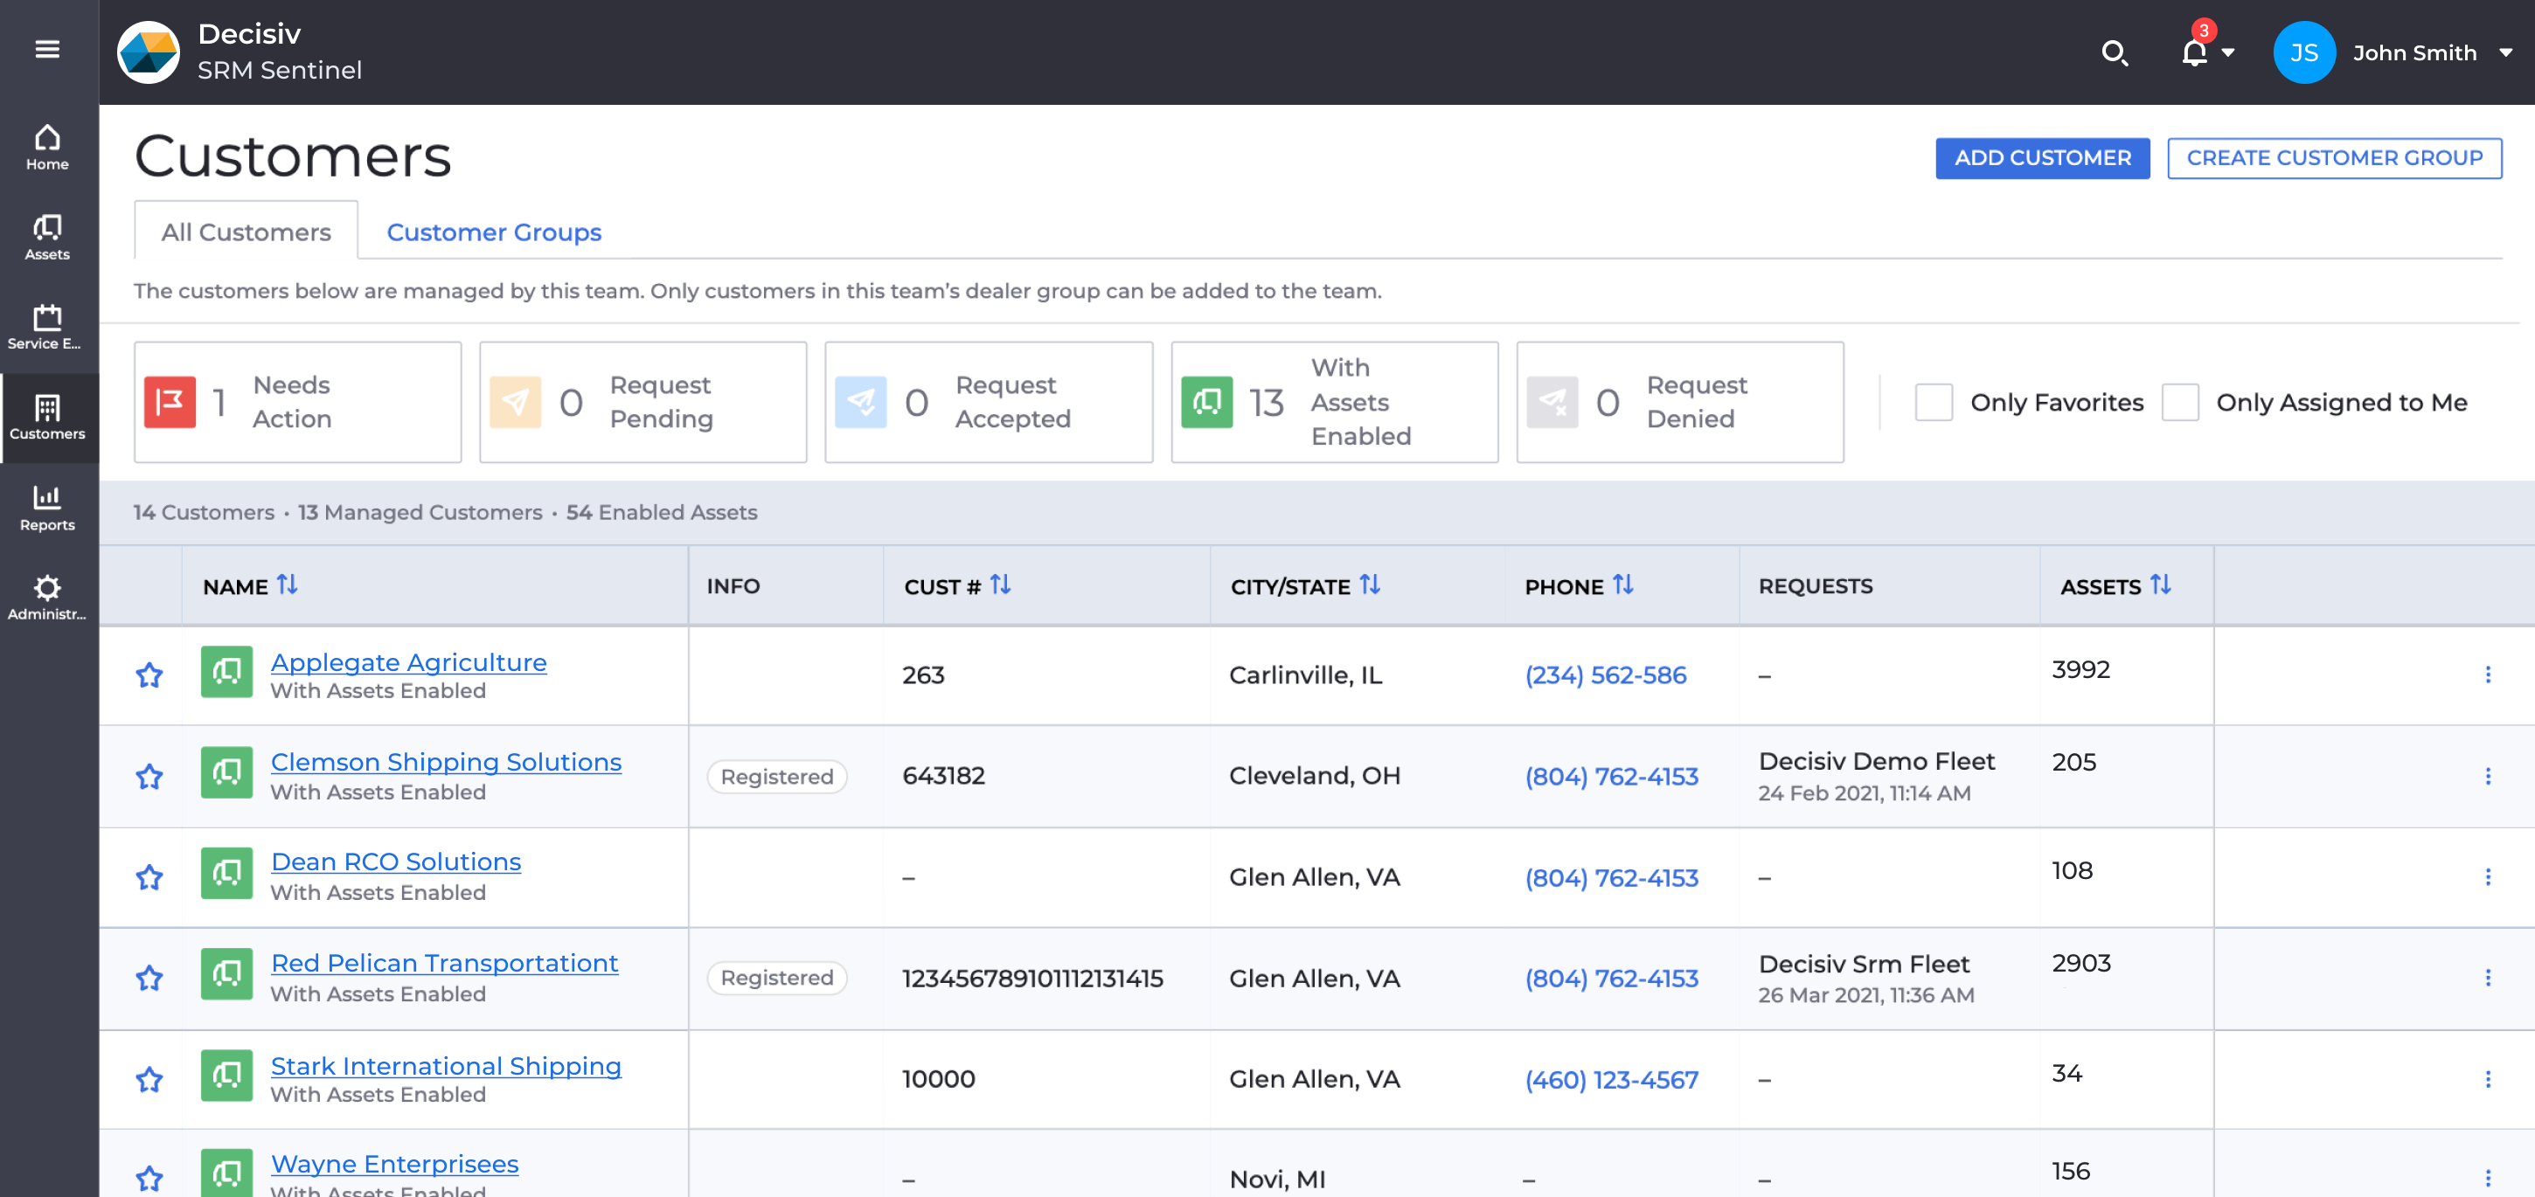Image resolution: width=2535 pixels, height=1197 pixels.
Task: Filter by Request Accepted card
Action: click(x=988, y=402)
